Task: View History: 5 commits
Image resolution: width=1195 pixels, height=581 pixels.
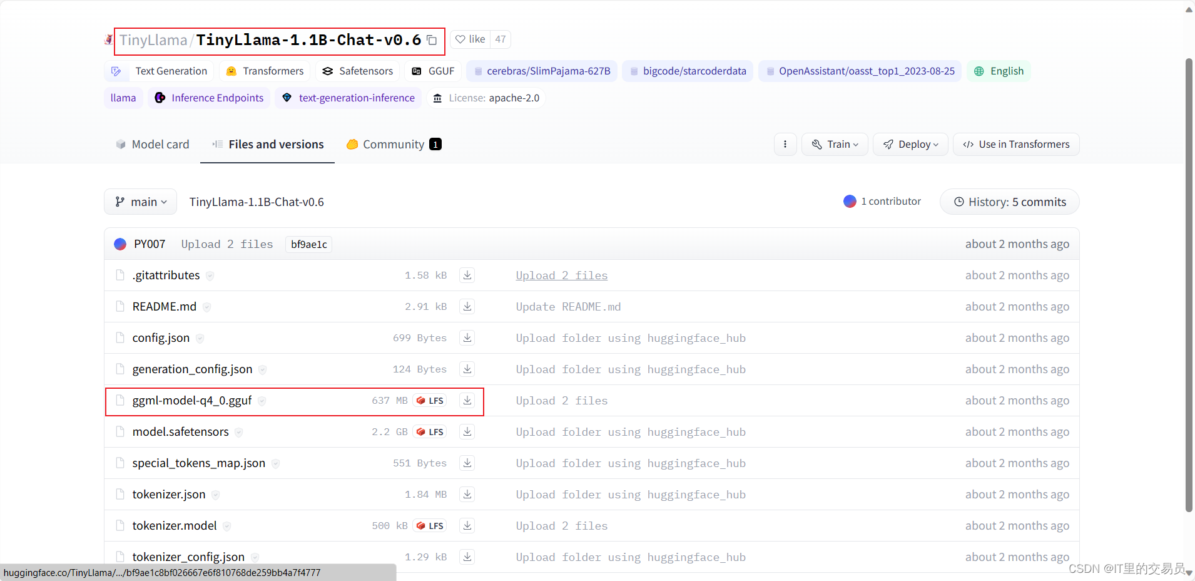Action: (x=1010, y=202)
